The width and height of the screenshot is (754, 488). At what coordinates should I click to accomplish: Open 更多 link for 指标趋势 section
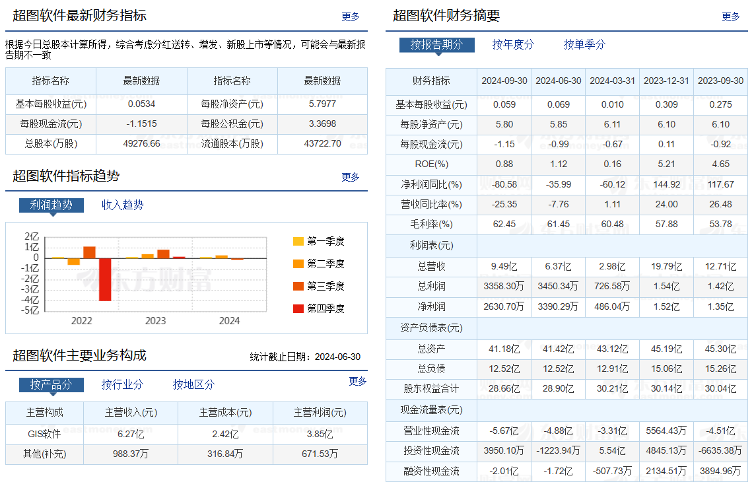350,177
